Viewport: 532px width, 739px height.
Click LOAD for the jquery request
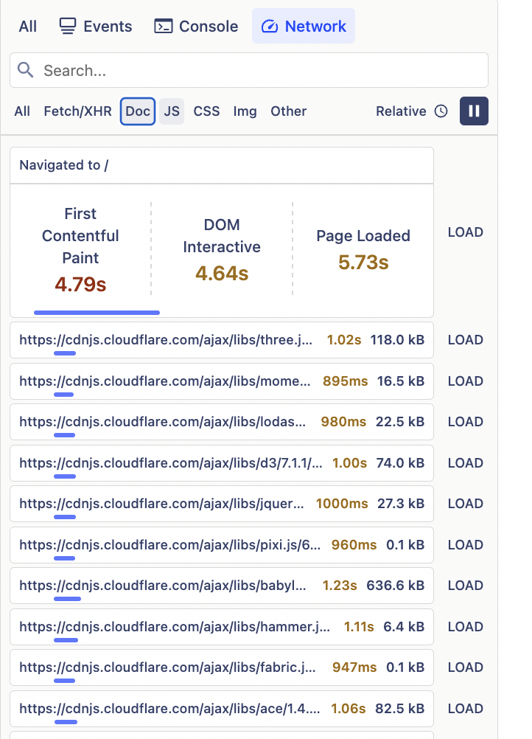pos(465,503)
